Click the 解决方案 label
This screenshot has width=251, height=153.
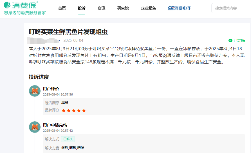tap(52, 148)
